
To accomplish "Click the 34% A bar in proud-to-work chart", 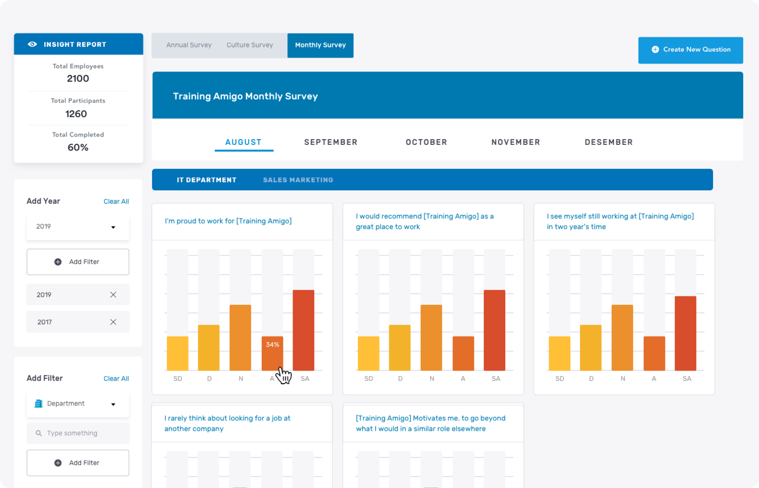I will [x=272, y=354].
